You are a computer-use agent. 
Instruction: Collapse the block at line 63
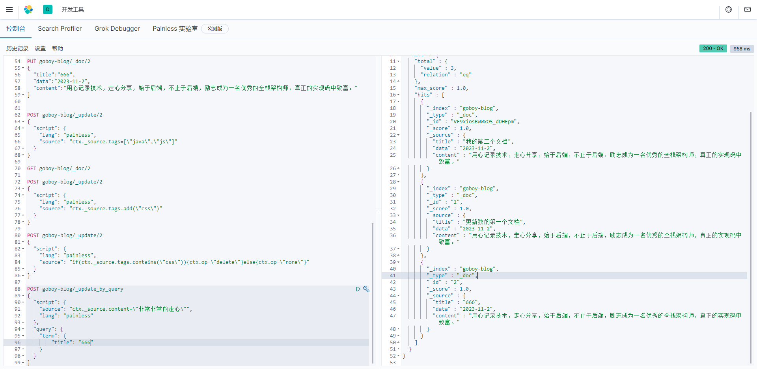[23, 122]
